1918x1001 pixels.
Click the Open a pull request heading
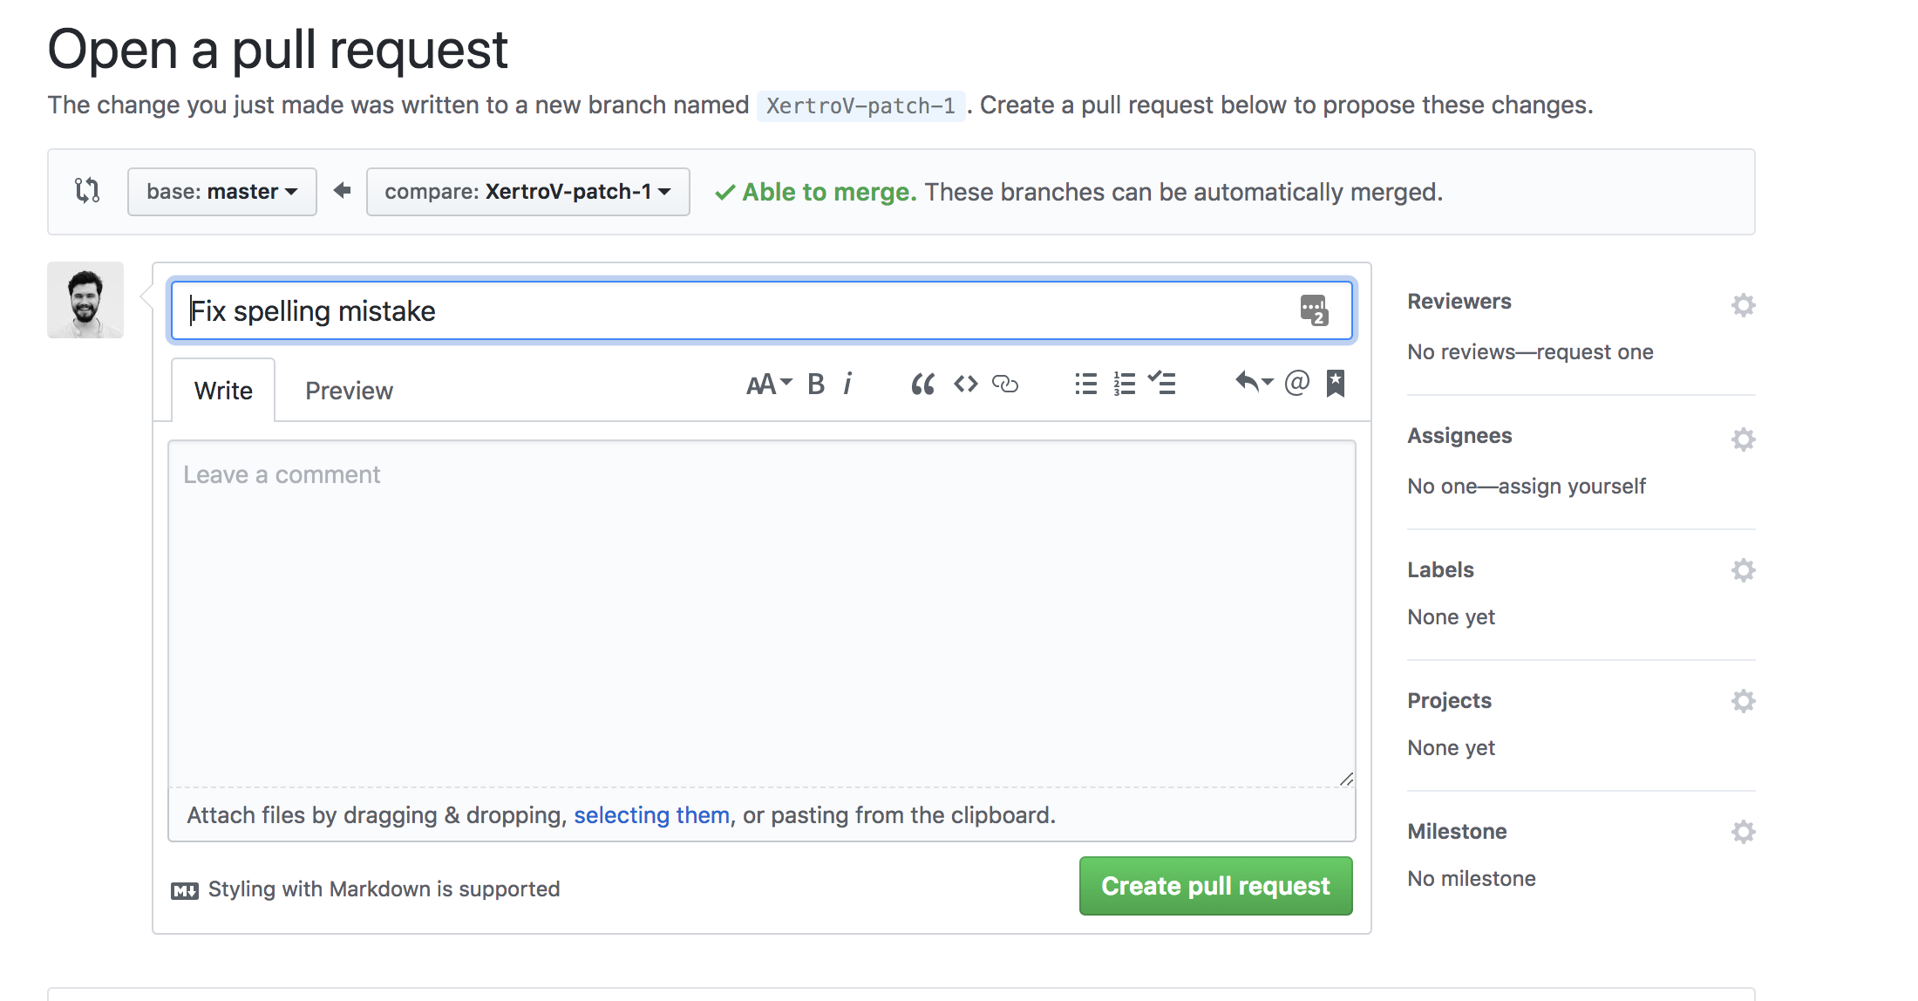point(277,50)
